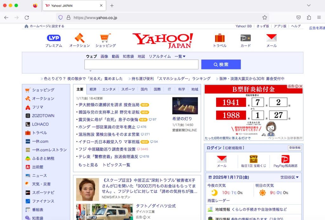
Task: Open the Travel suitcase icon in header
Action: point(220,38)
